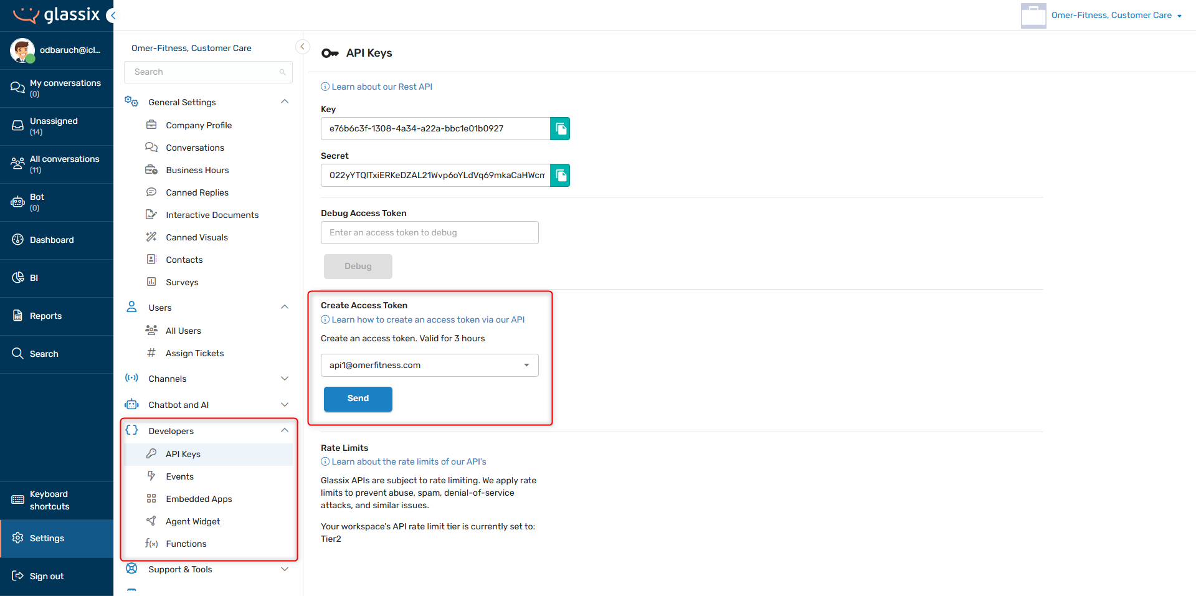Click the Embedded Apps grid icon
The image size is (1196, 596).
[151, 499]
